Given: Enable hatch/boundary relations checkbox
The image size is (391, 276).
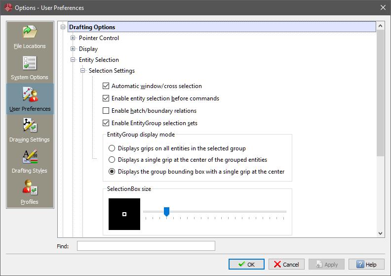Looking at the screenshot, I should [106, 111].
